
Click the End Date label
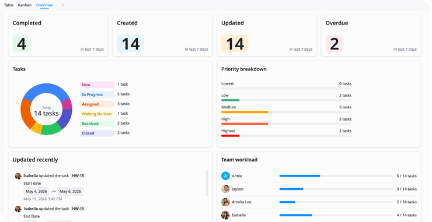point(32,217)
